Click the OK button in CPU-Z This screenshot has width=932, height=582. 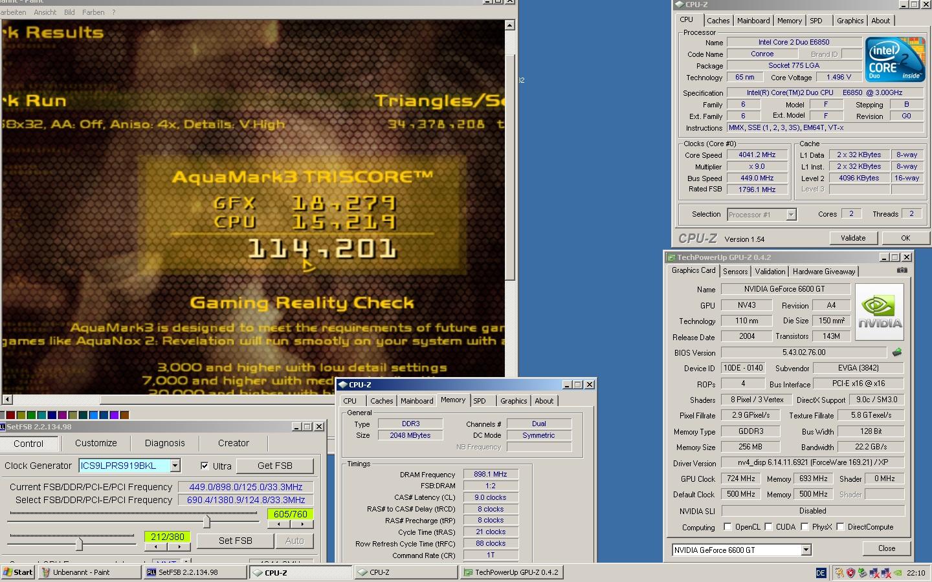click(905, 238)
